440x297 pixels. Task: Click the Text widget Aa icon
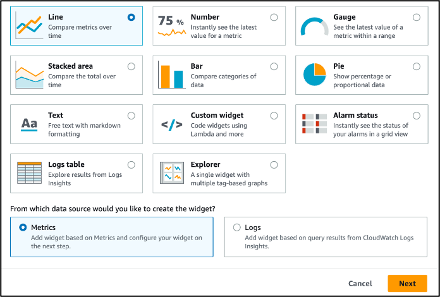click(29, 124)
